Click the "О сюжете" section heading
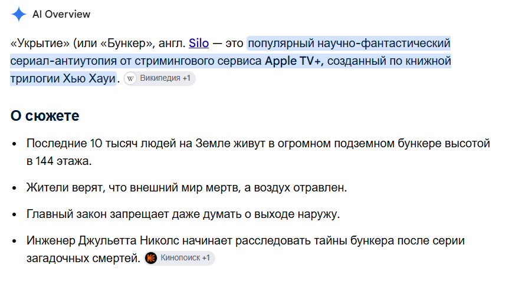Image resolution: width=512 pixels, height=281 pixels. (x=45, y=115)
